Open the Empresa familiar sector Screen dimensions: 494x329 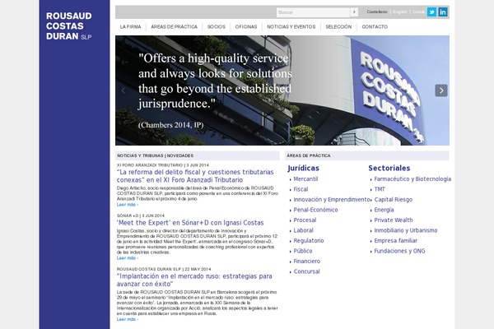(396, 240)
